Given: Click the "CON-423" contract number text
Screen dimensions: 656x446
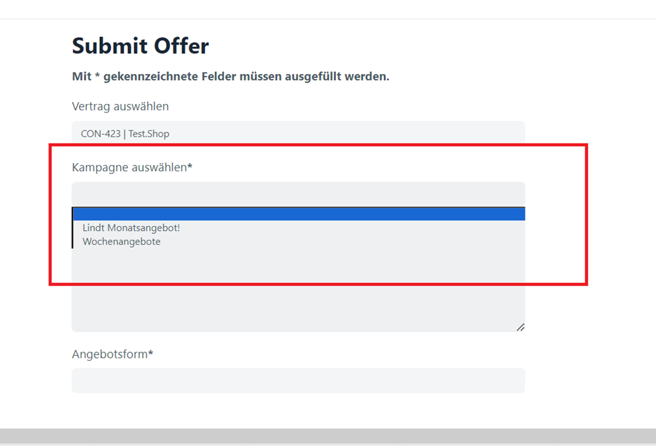Looking at the screenshot, I should tap(100, 134).
